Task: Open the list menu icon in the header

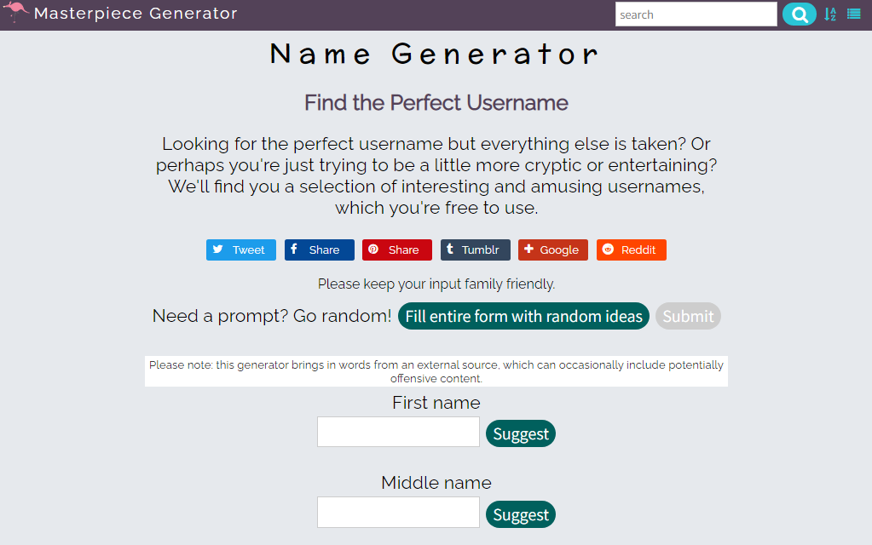Action: (x=854, y=14)
